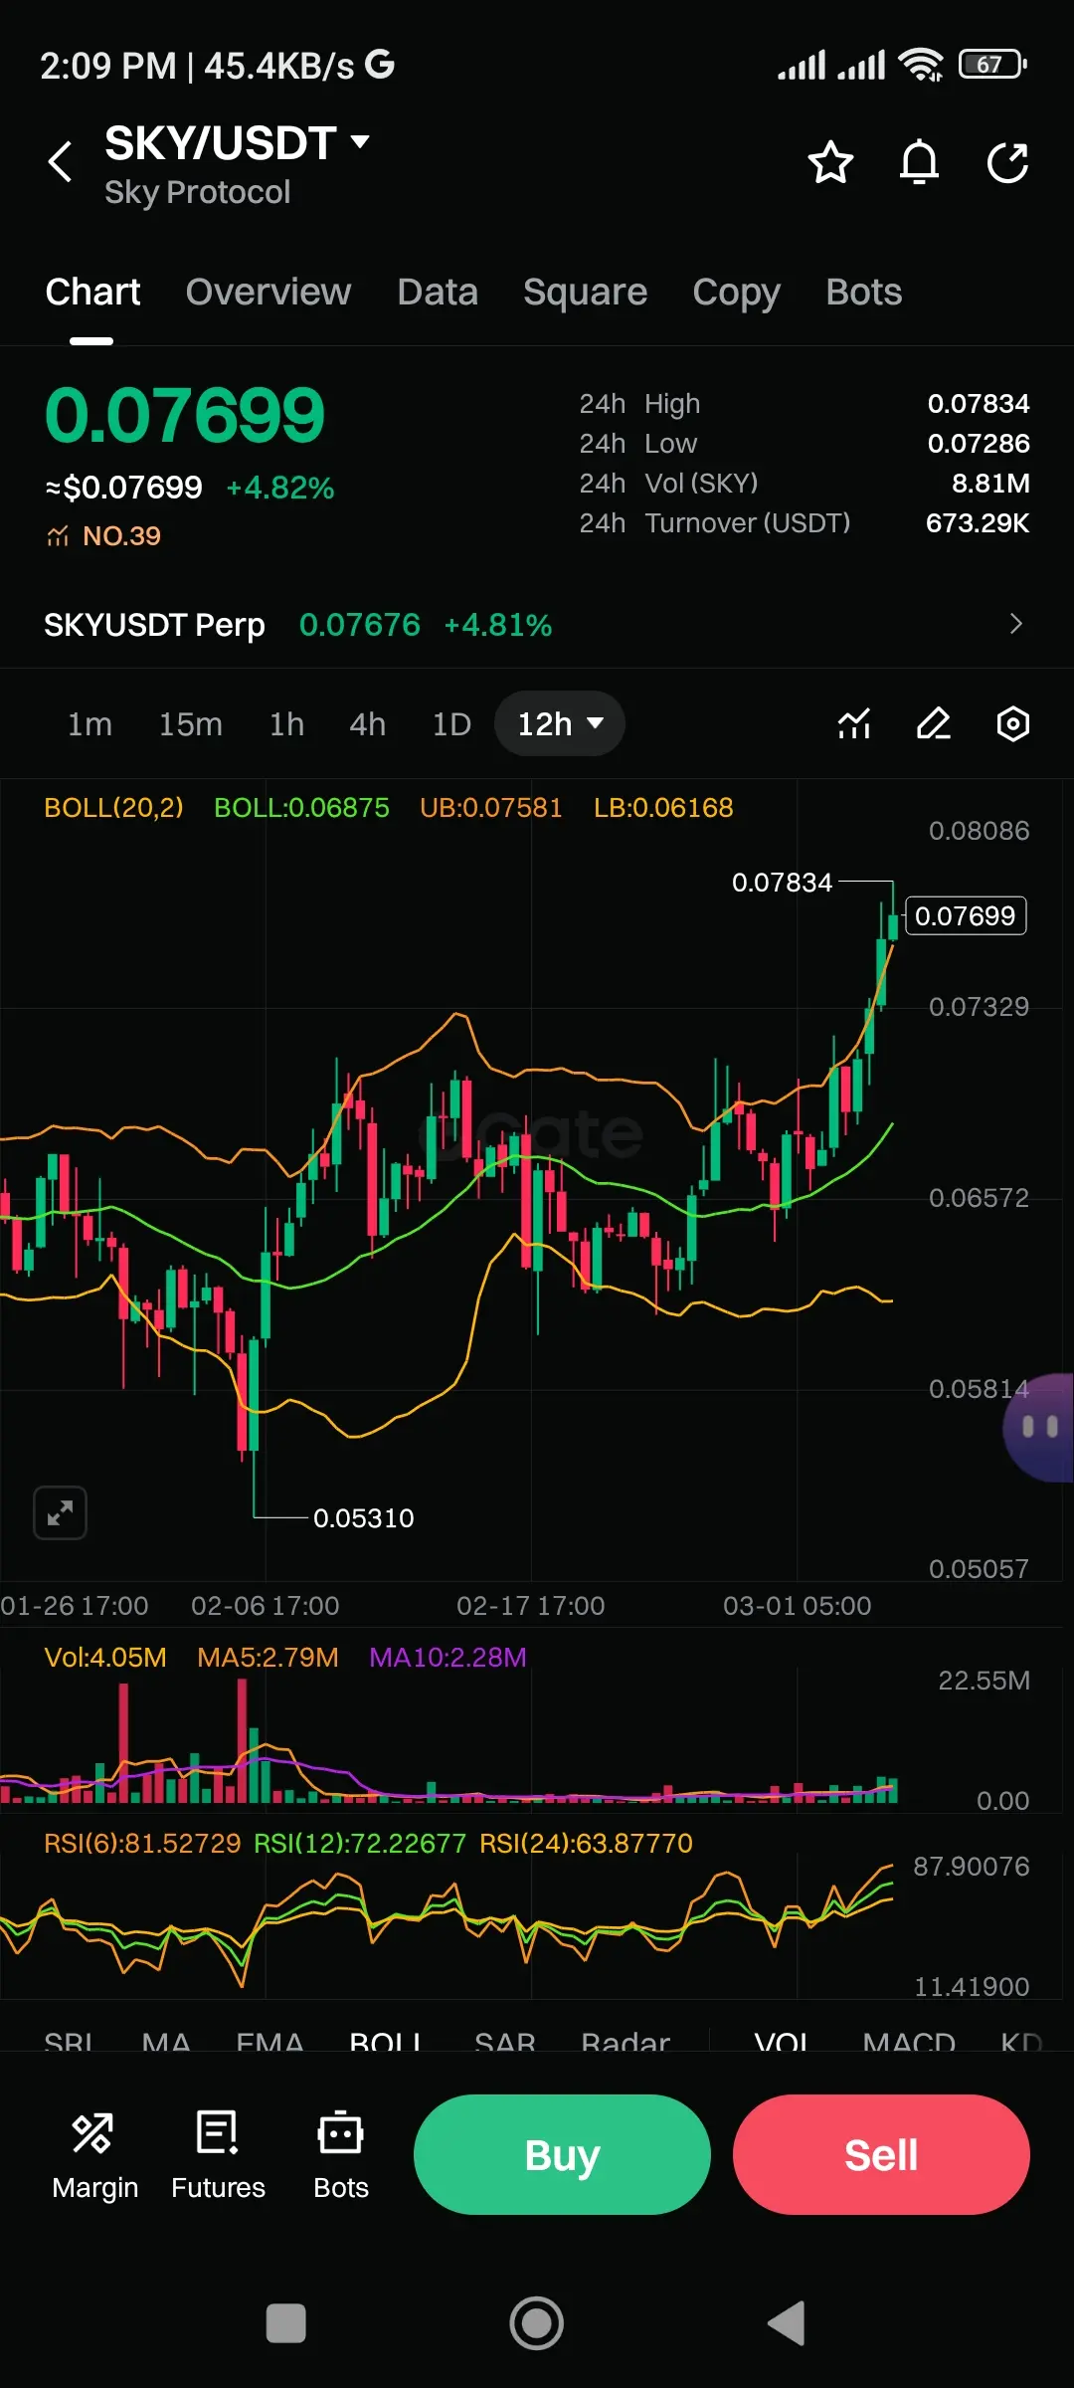
Task: Tap Android recent apps square button
Action: 286,2323
